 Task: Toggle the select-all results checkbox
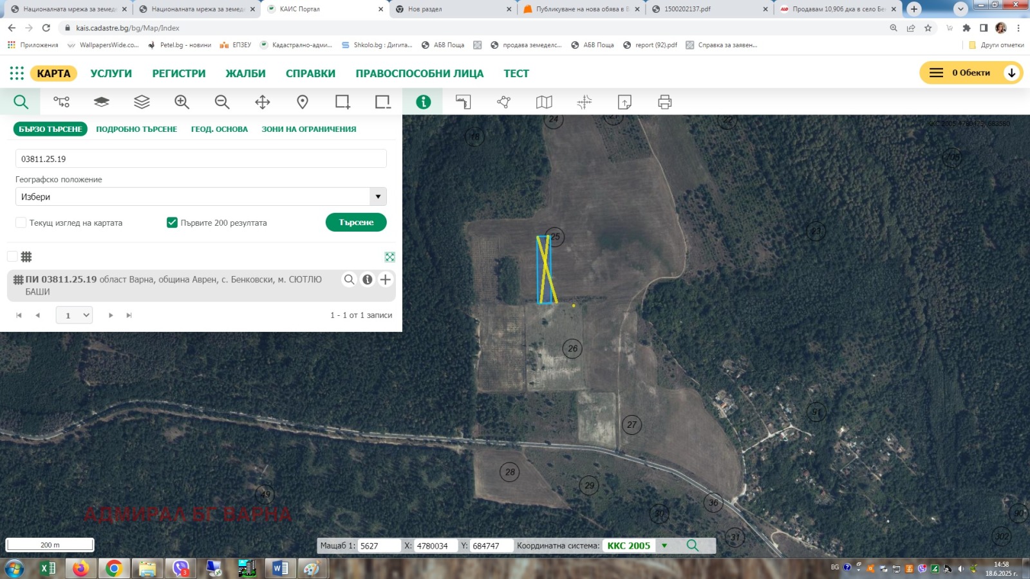[12, 257]
